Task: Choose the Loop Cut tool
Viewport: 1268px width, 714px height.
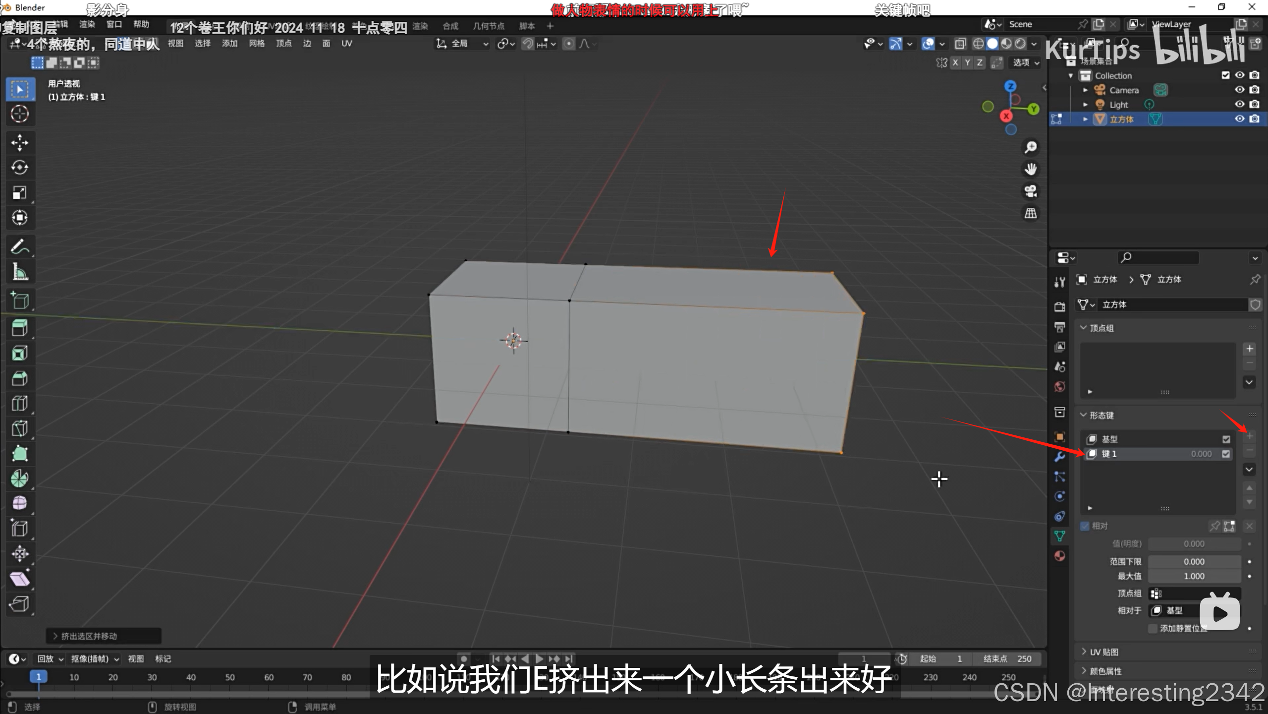Action: pyautogui.click(x=20, y=403)
